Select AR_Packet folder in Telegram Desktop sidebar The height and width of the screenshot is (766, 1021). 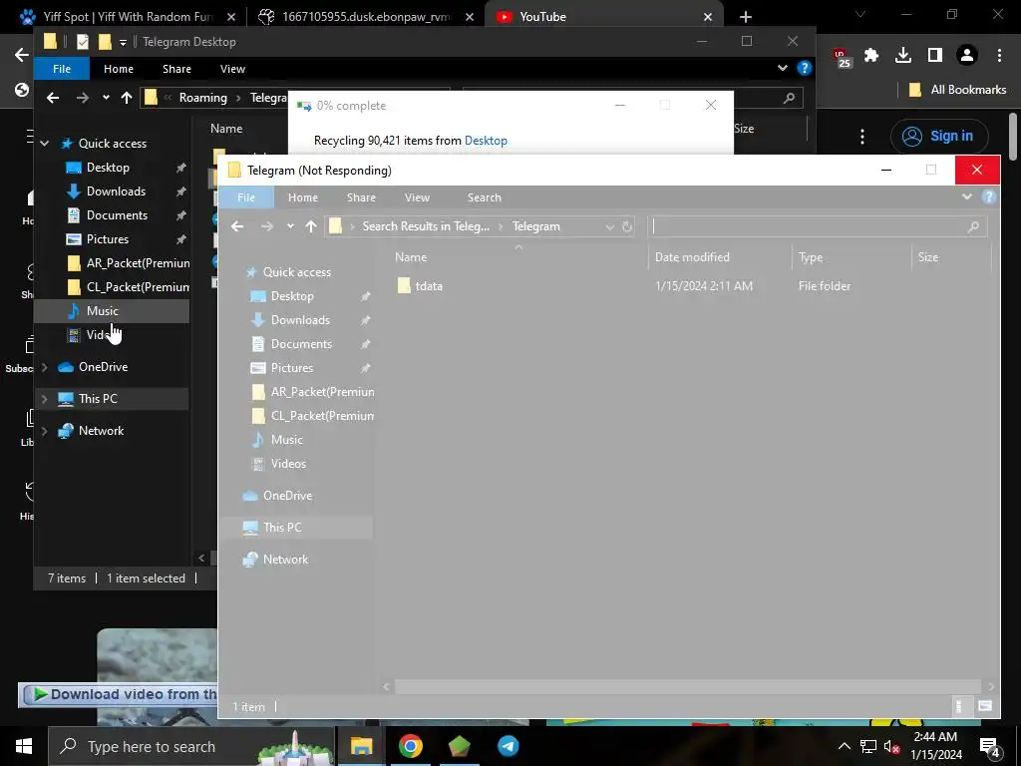pos(128,263)
